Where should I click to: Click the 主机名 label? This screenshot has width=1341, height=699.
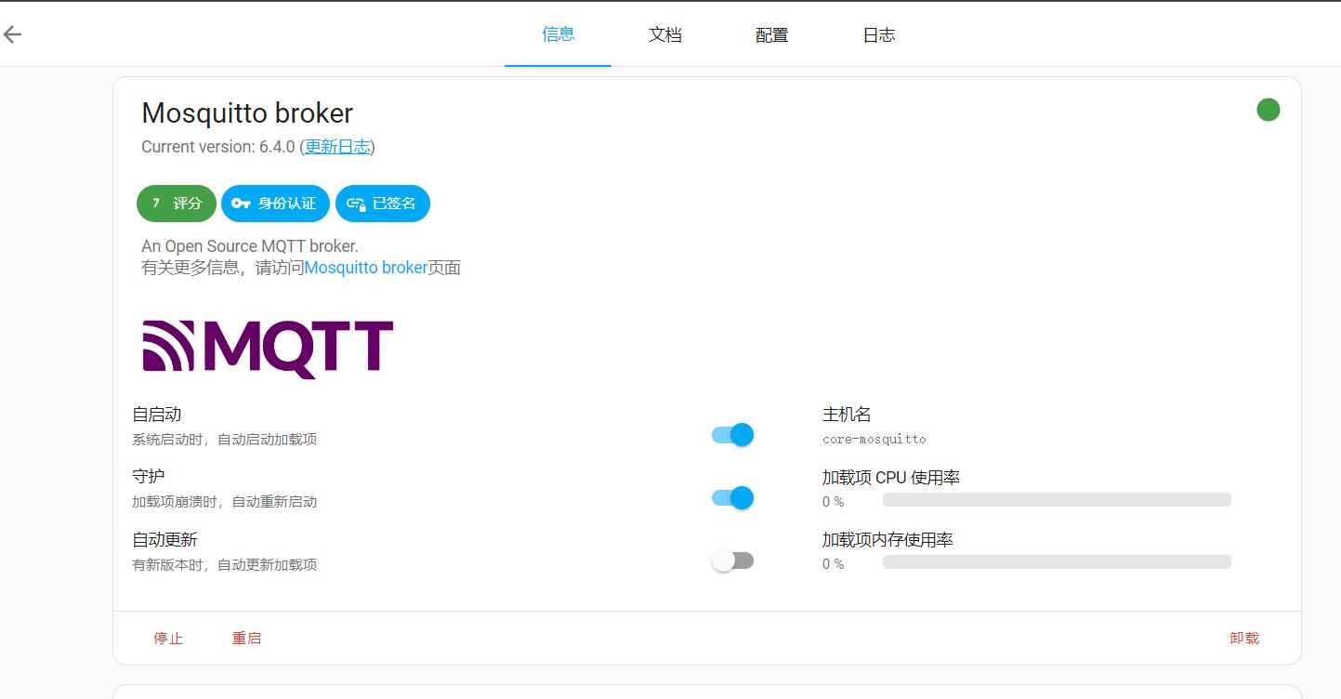(847, 415)
